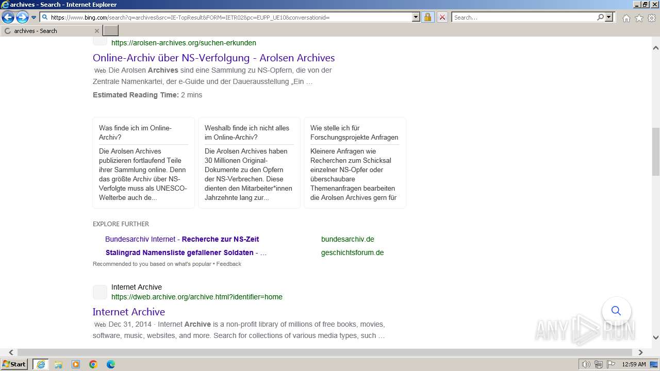Click 'Estimated Reading Time: 2 mins' text
Image resolution: width=660 pixels, height=371 pixels.
tap(147, 95)
